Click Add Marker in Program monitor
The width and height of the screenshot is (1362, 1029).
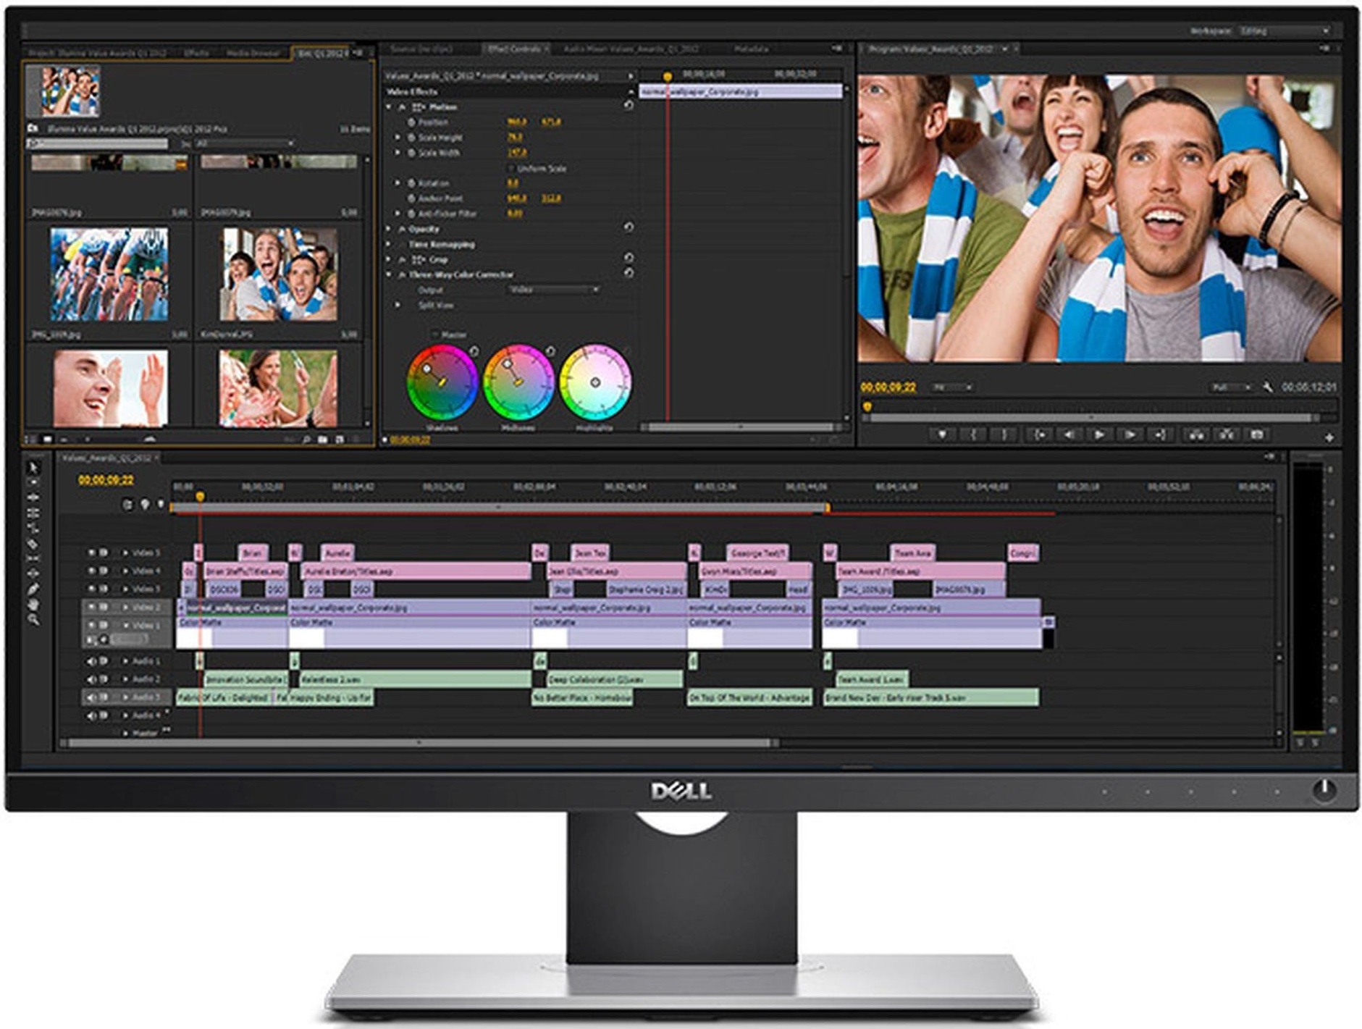click(942, 434)
